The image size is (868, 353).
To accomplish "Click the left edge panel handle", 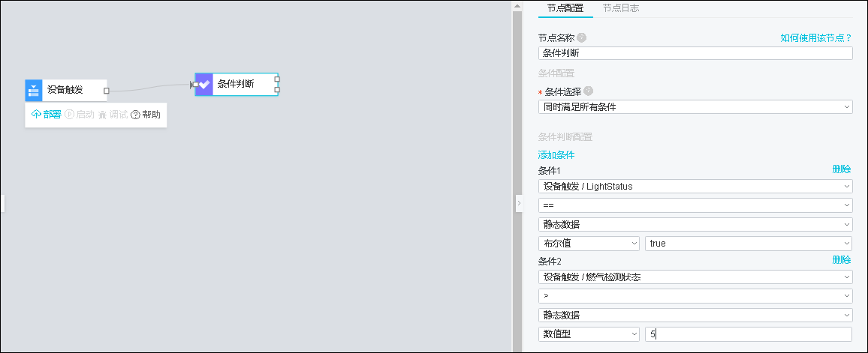I will [x=2, y=203].
